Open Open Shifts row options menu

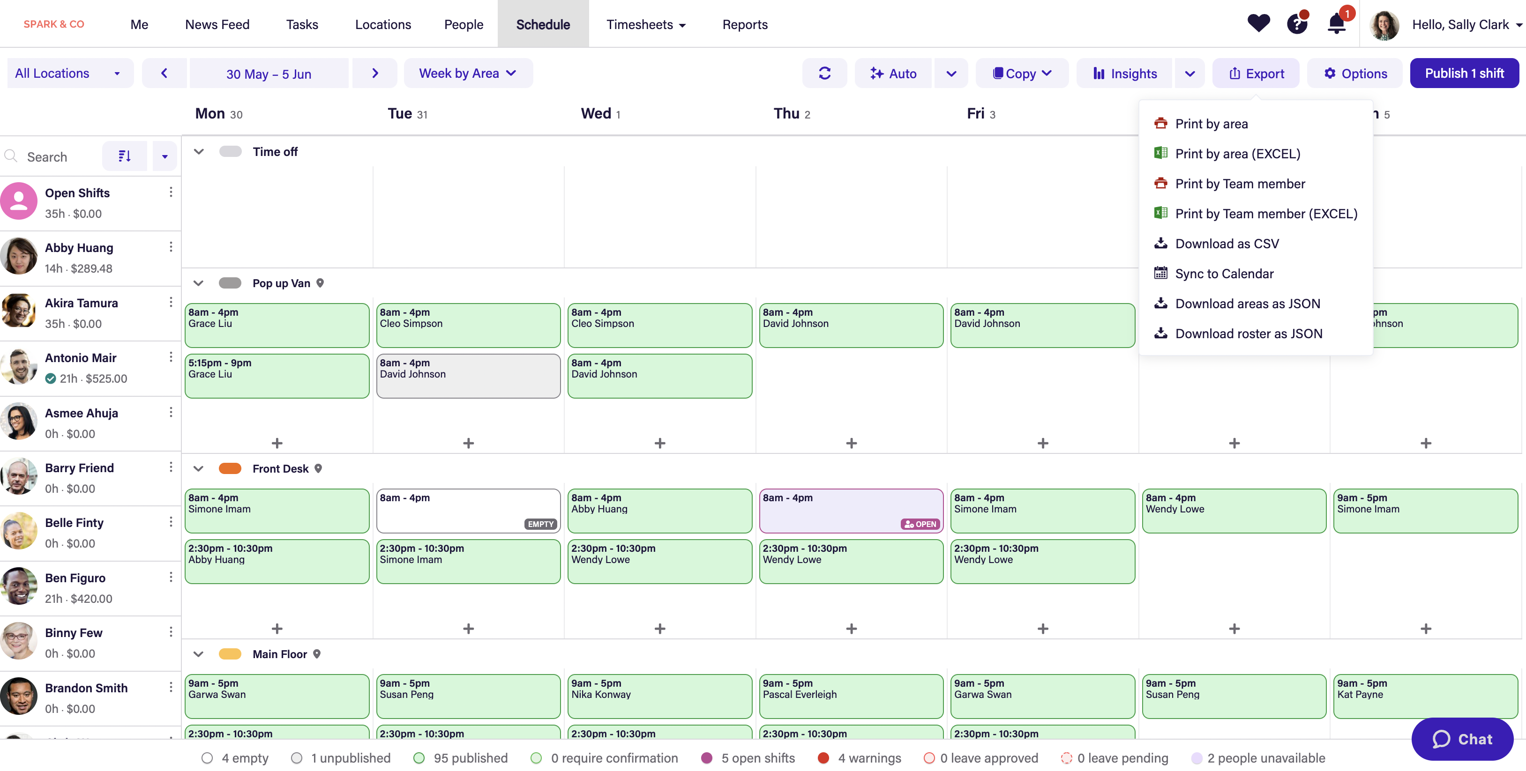click(x=171, y=192)
